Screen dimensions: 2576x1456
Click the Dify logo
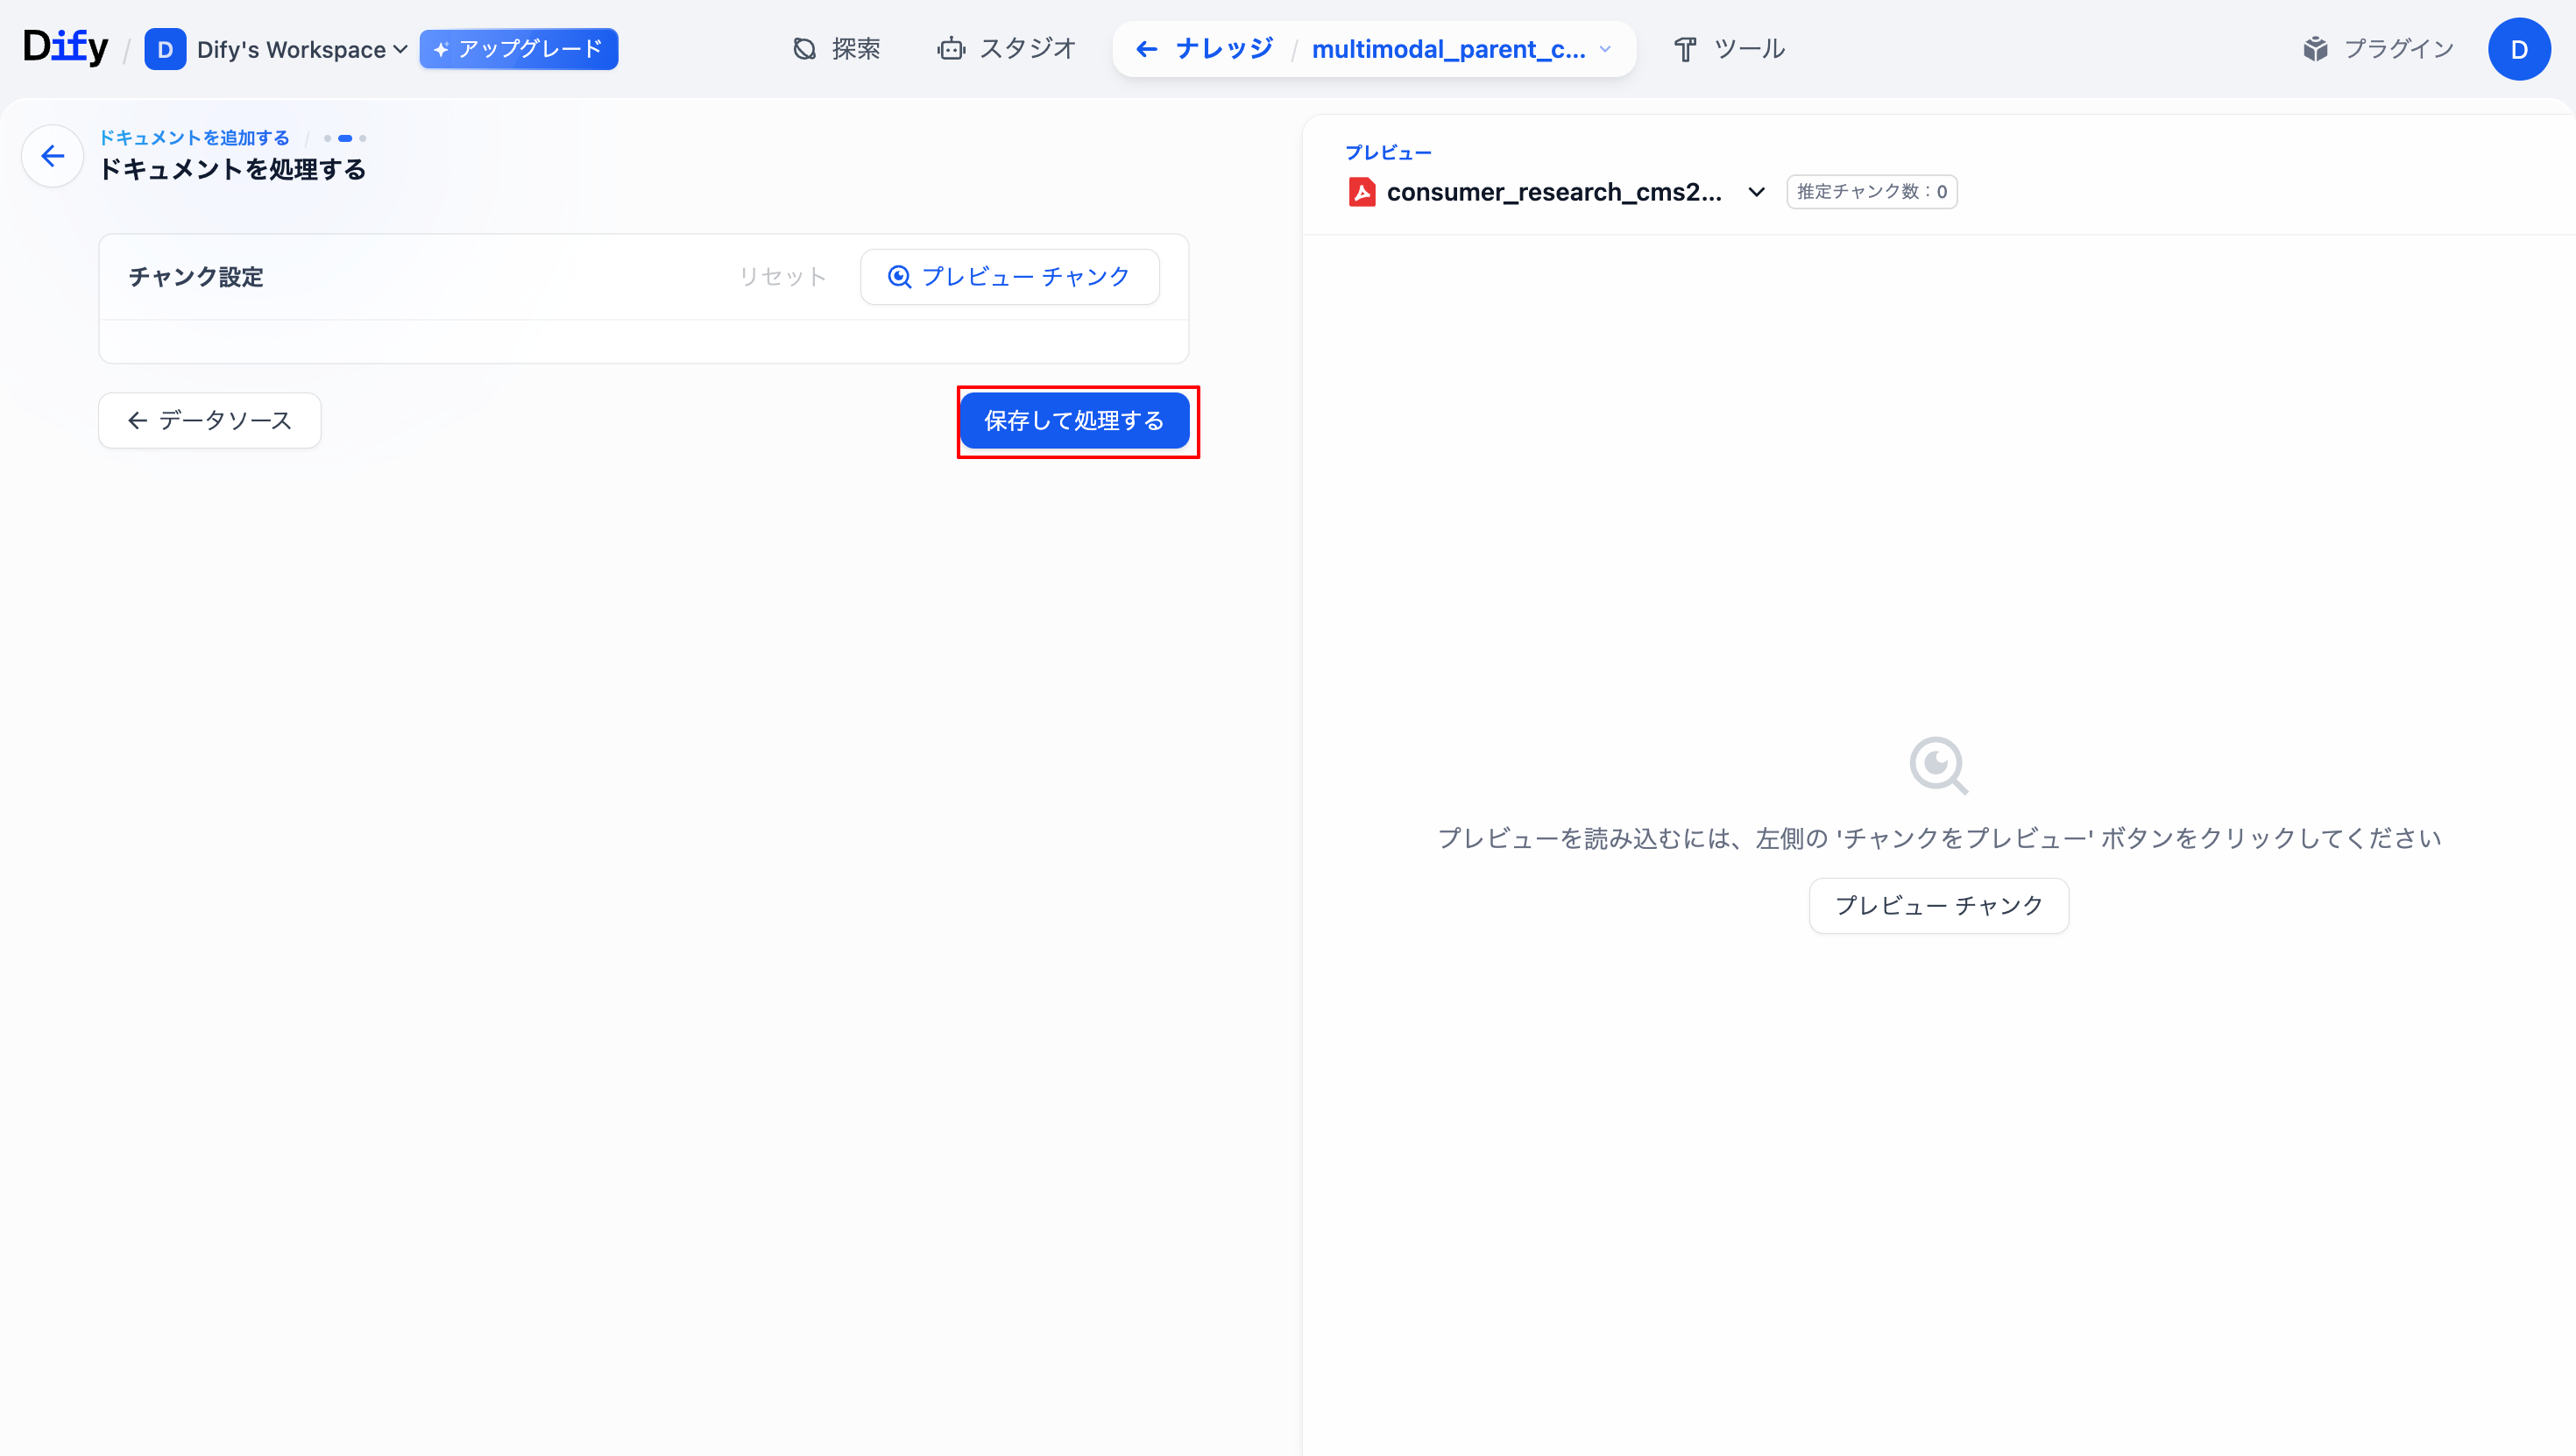[x=65, y=47]
